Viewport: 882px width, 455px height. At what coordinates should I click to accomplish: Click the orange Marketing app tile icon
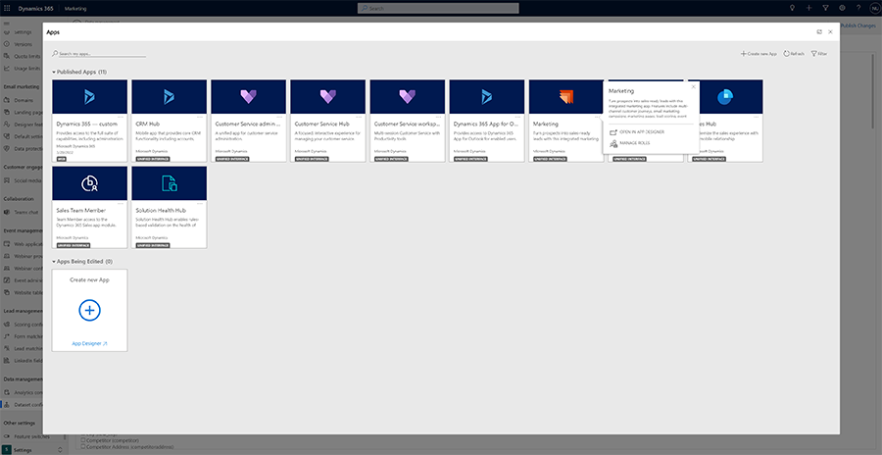pyautogui.click(x=566, y=97)
